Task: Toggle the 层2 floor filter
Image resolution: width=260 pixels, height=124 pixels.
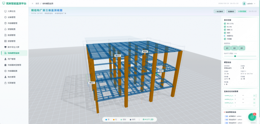Action: click(234, 48)
